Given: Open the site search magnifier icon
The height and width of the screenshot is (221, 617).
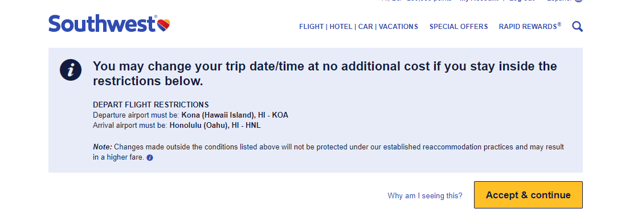Looking at the screenshot, I should 577,27.
